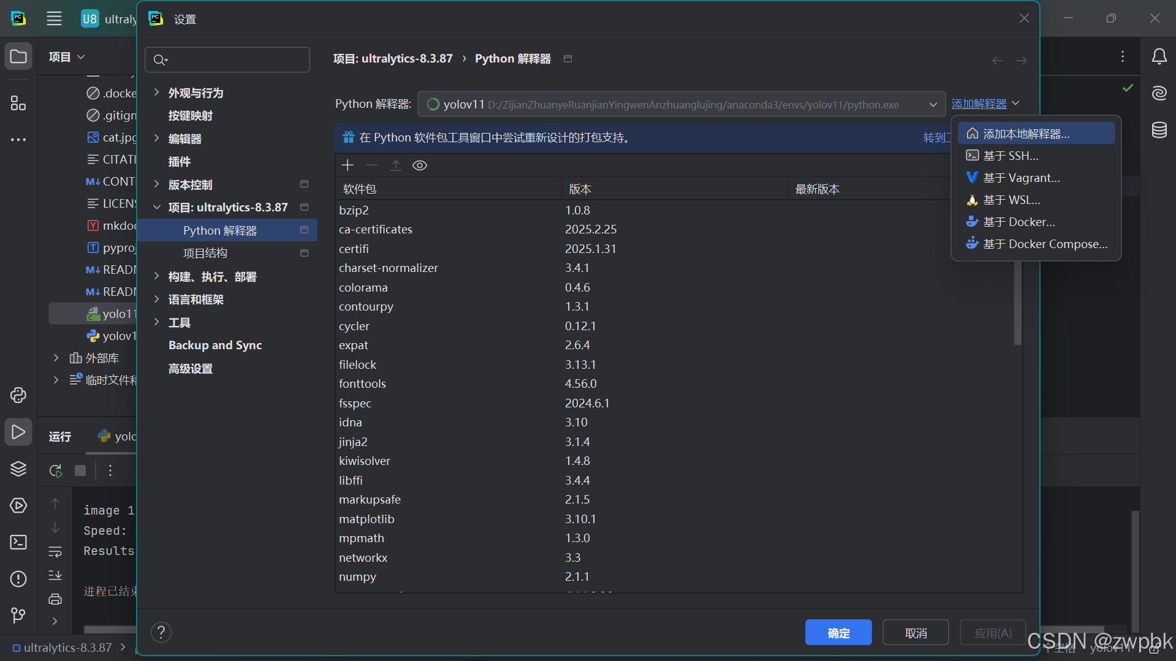Select 基于 Docker menu entry
The height and width of the screenshot is (661, 1176).
tap(1036, 222)
